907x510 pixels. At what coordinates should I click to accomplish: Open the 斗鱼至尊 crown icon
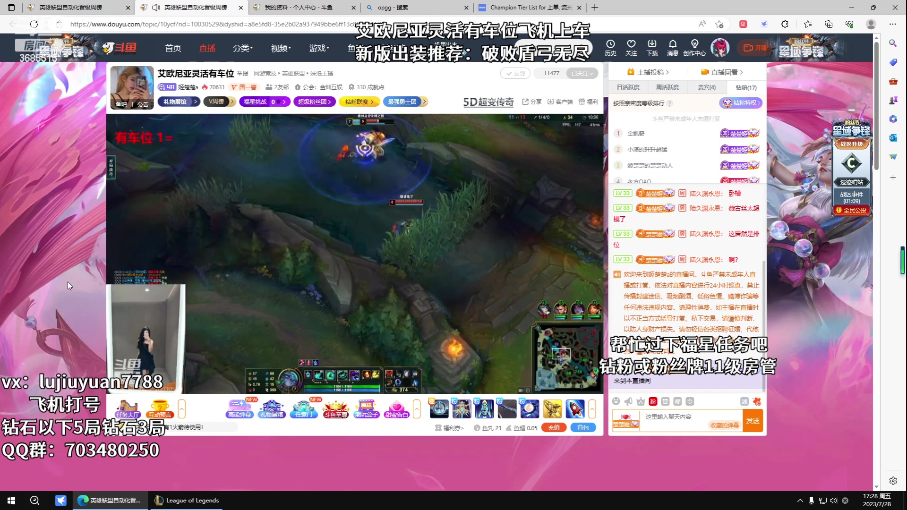(336, 408)
